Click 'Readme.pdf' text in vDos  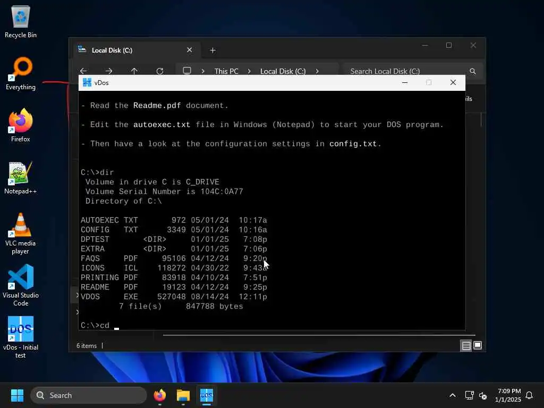[157, 106]
